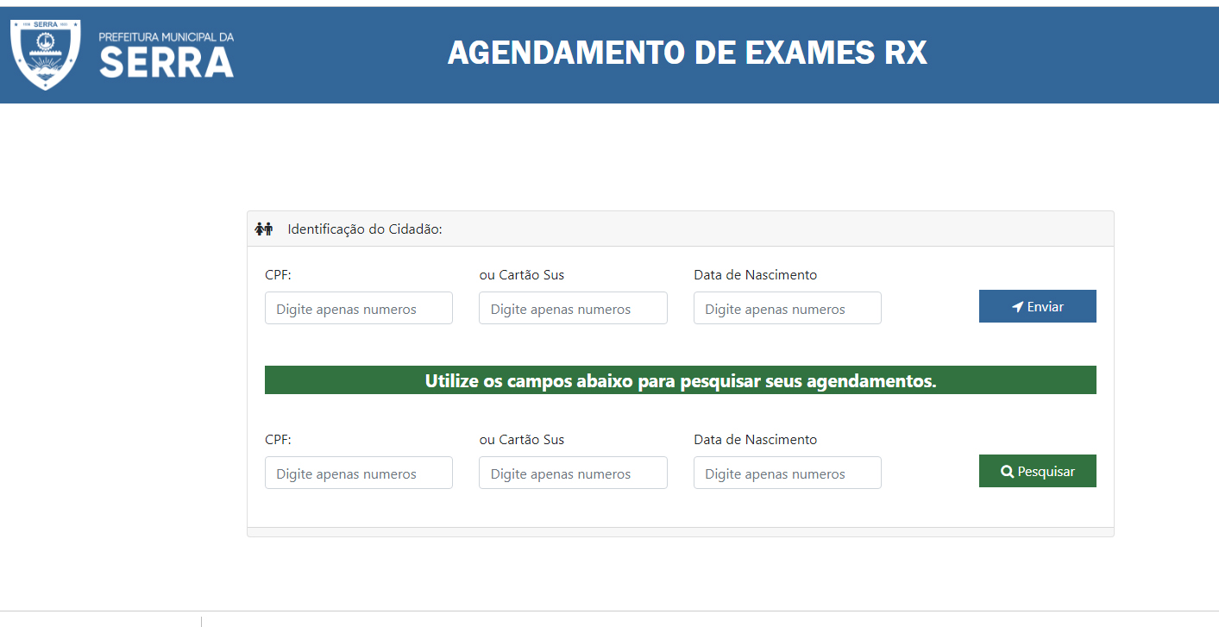
Task: Click the green search instructions banner
Action: tap(680, 380)
